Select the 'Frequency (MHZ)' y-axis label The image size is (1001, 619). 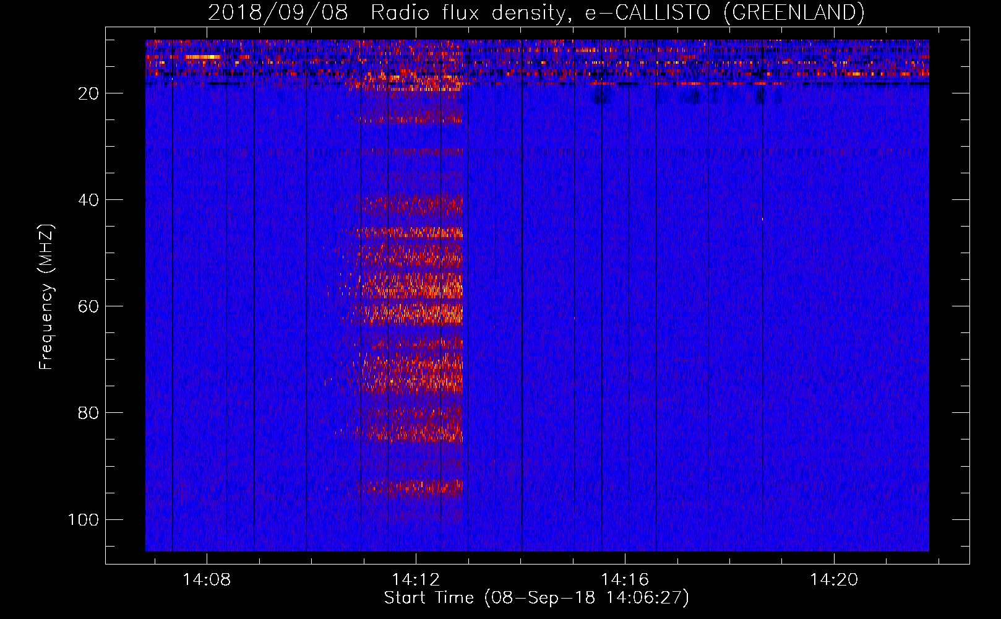point(46,297)
